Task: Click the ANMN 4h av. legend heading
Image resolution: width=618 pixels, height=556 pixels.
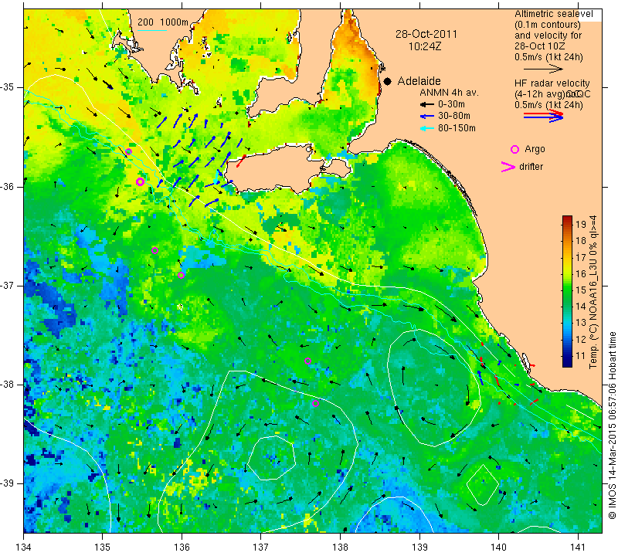Action: coord(449,93)
